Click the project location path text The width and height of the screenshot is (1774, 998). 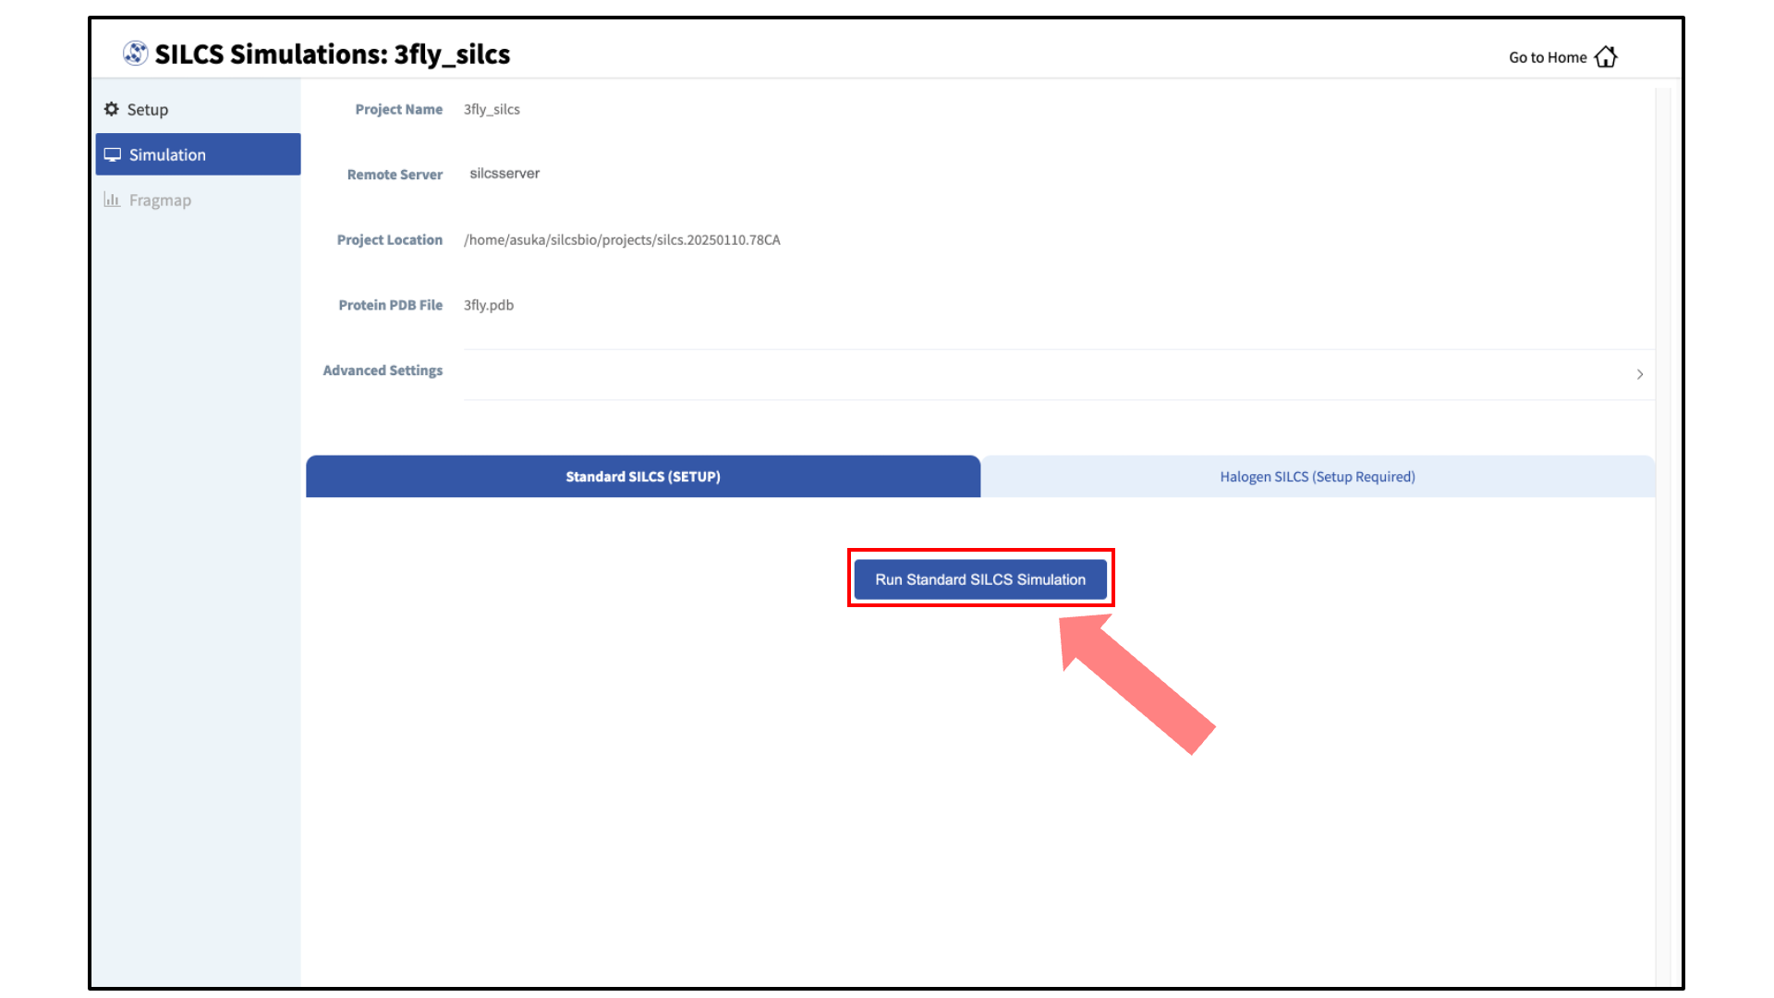point(622,240)
